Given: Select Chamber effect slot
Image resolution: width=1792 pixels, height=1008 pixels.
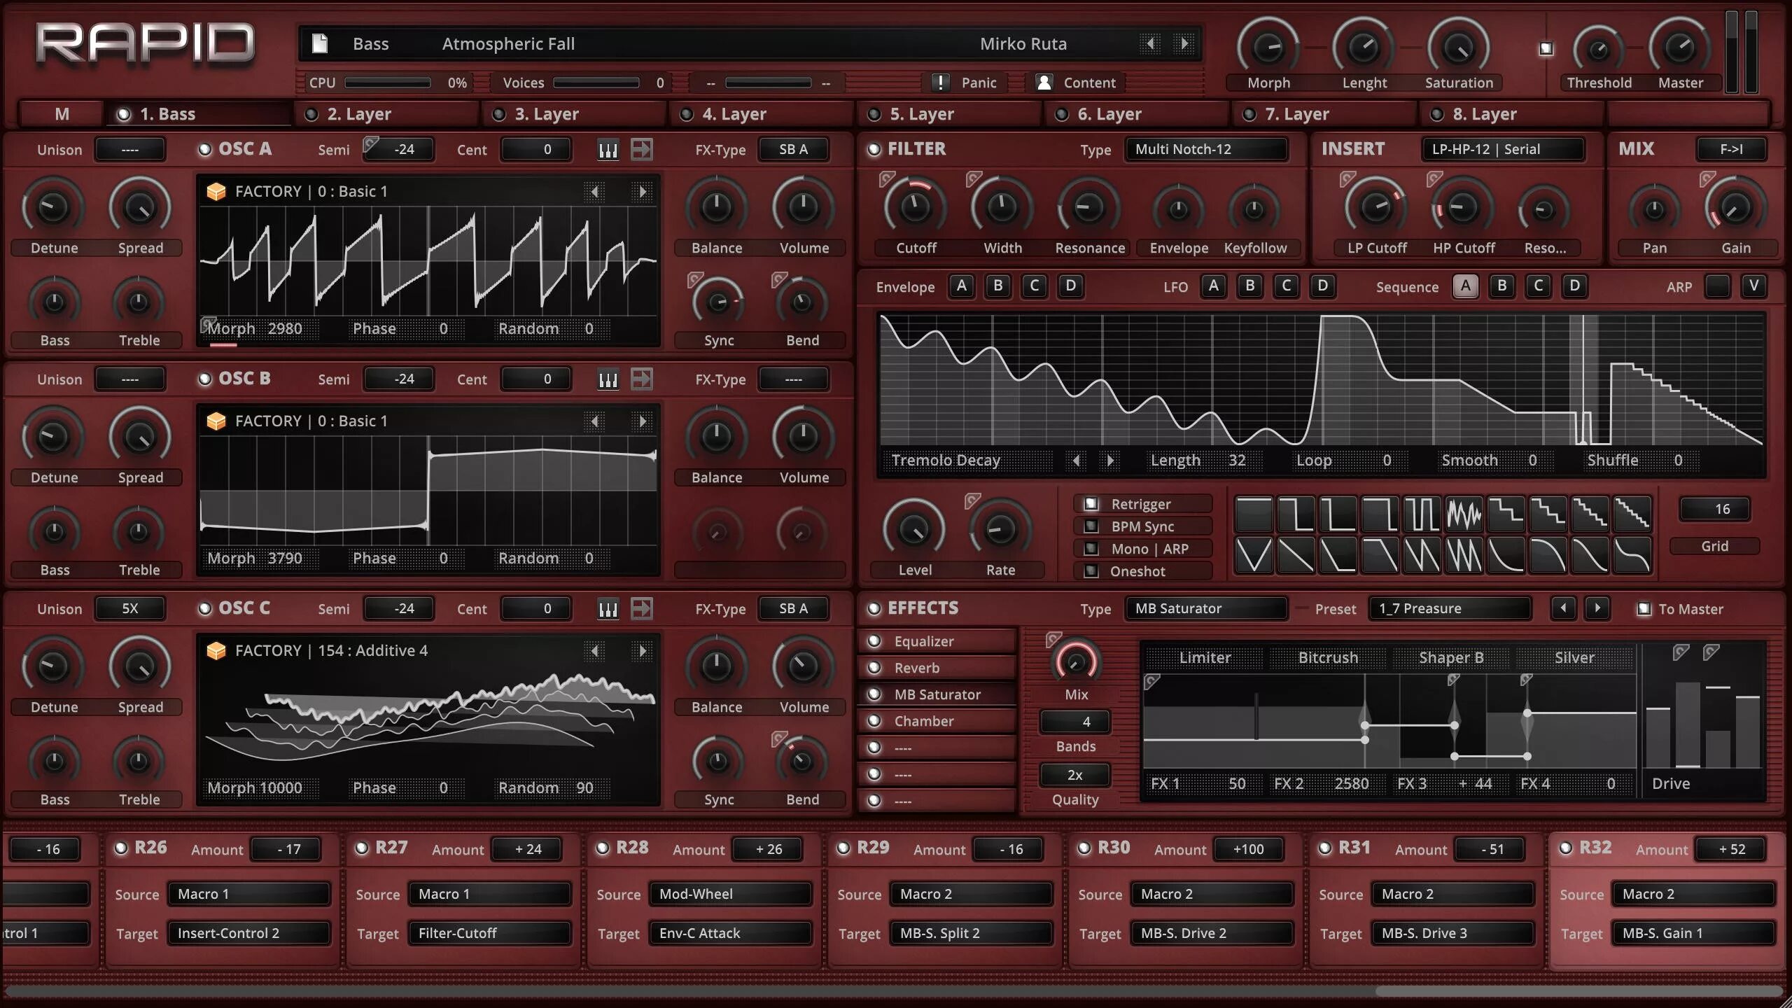Looking at the screenshot, I should tap(938, 721).
